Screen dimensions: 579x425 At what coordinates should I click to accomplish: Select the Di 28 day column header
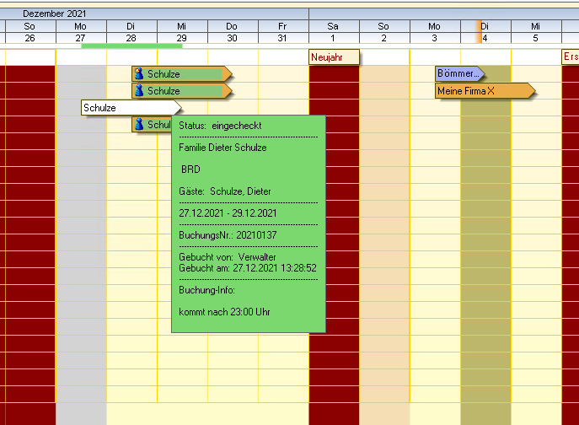click(x=131, y=32)
